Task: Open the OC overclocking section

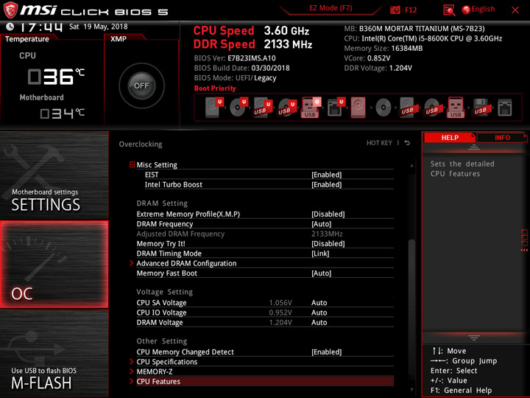Action: [x=54, y=265]
